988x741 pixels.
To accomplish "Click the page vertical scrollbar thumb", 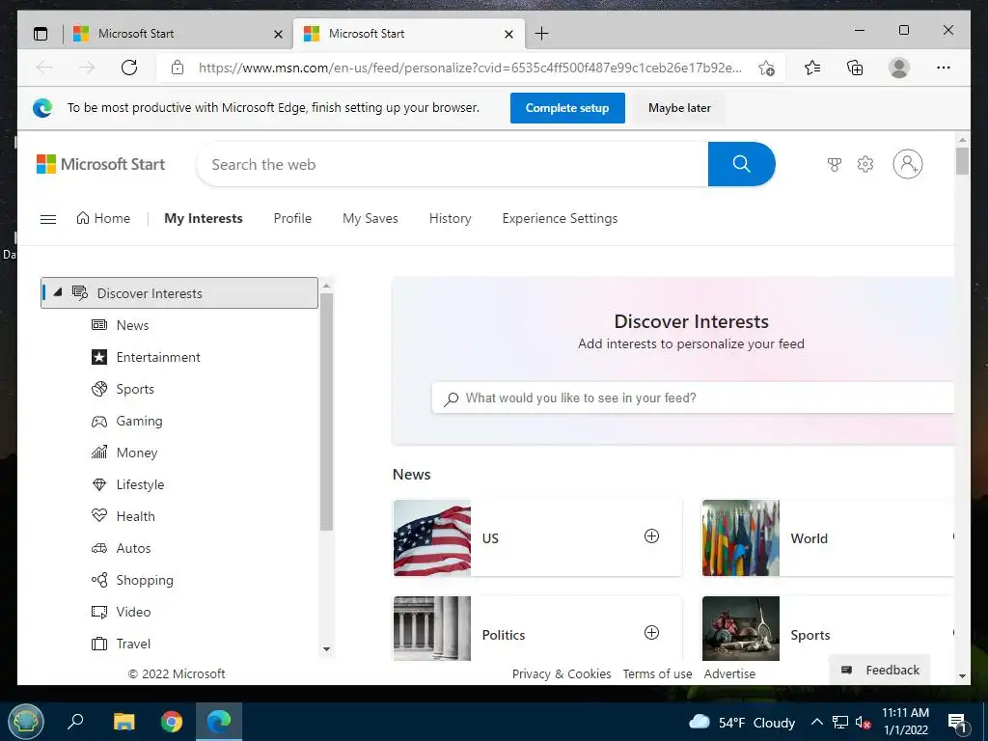I will [x=962, y=161].
